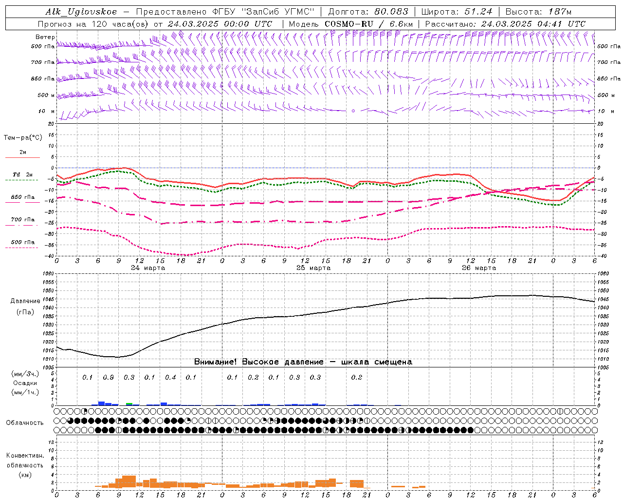
Task: Click the "(мм/3ч.)" precipitation unit label
Action: 25,374
